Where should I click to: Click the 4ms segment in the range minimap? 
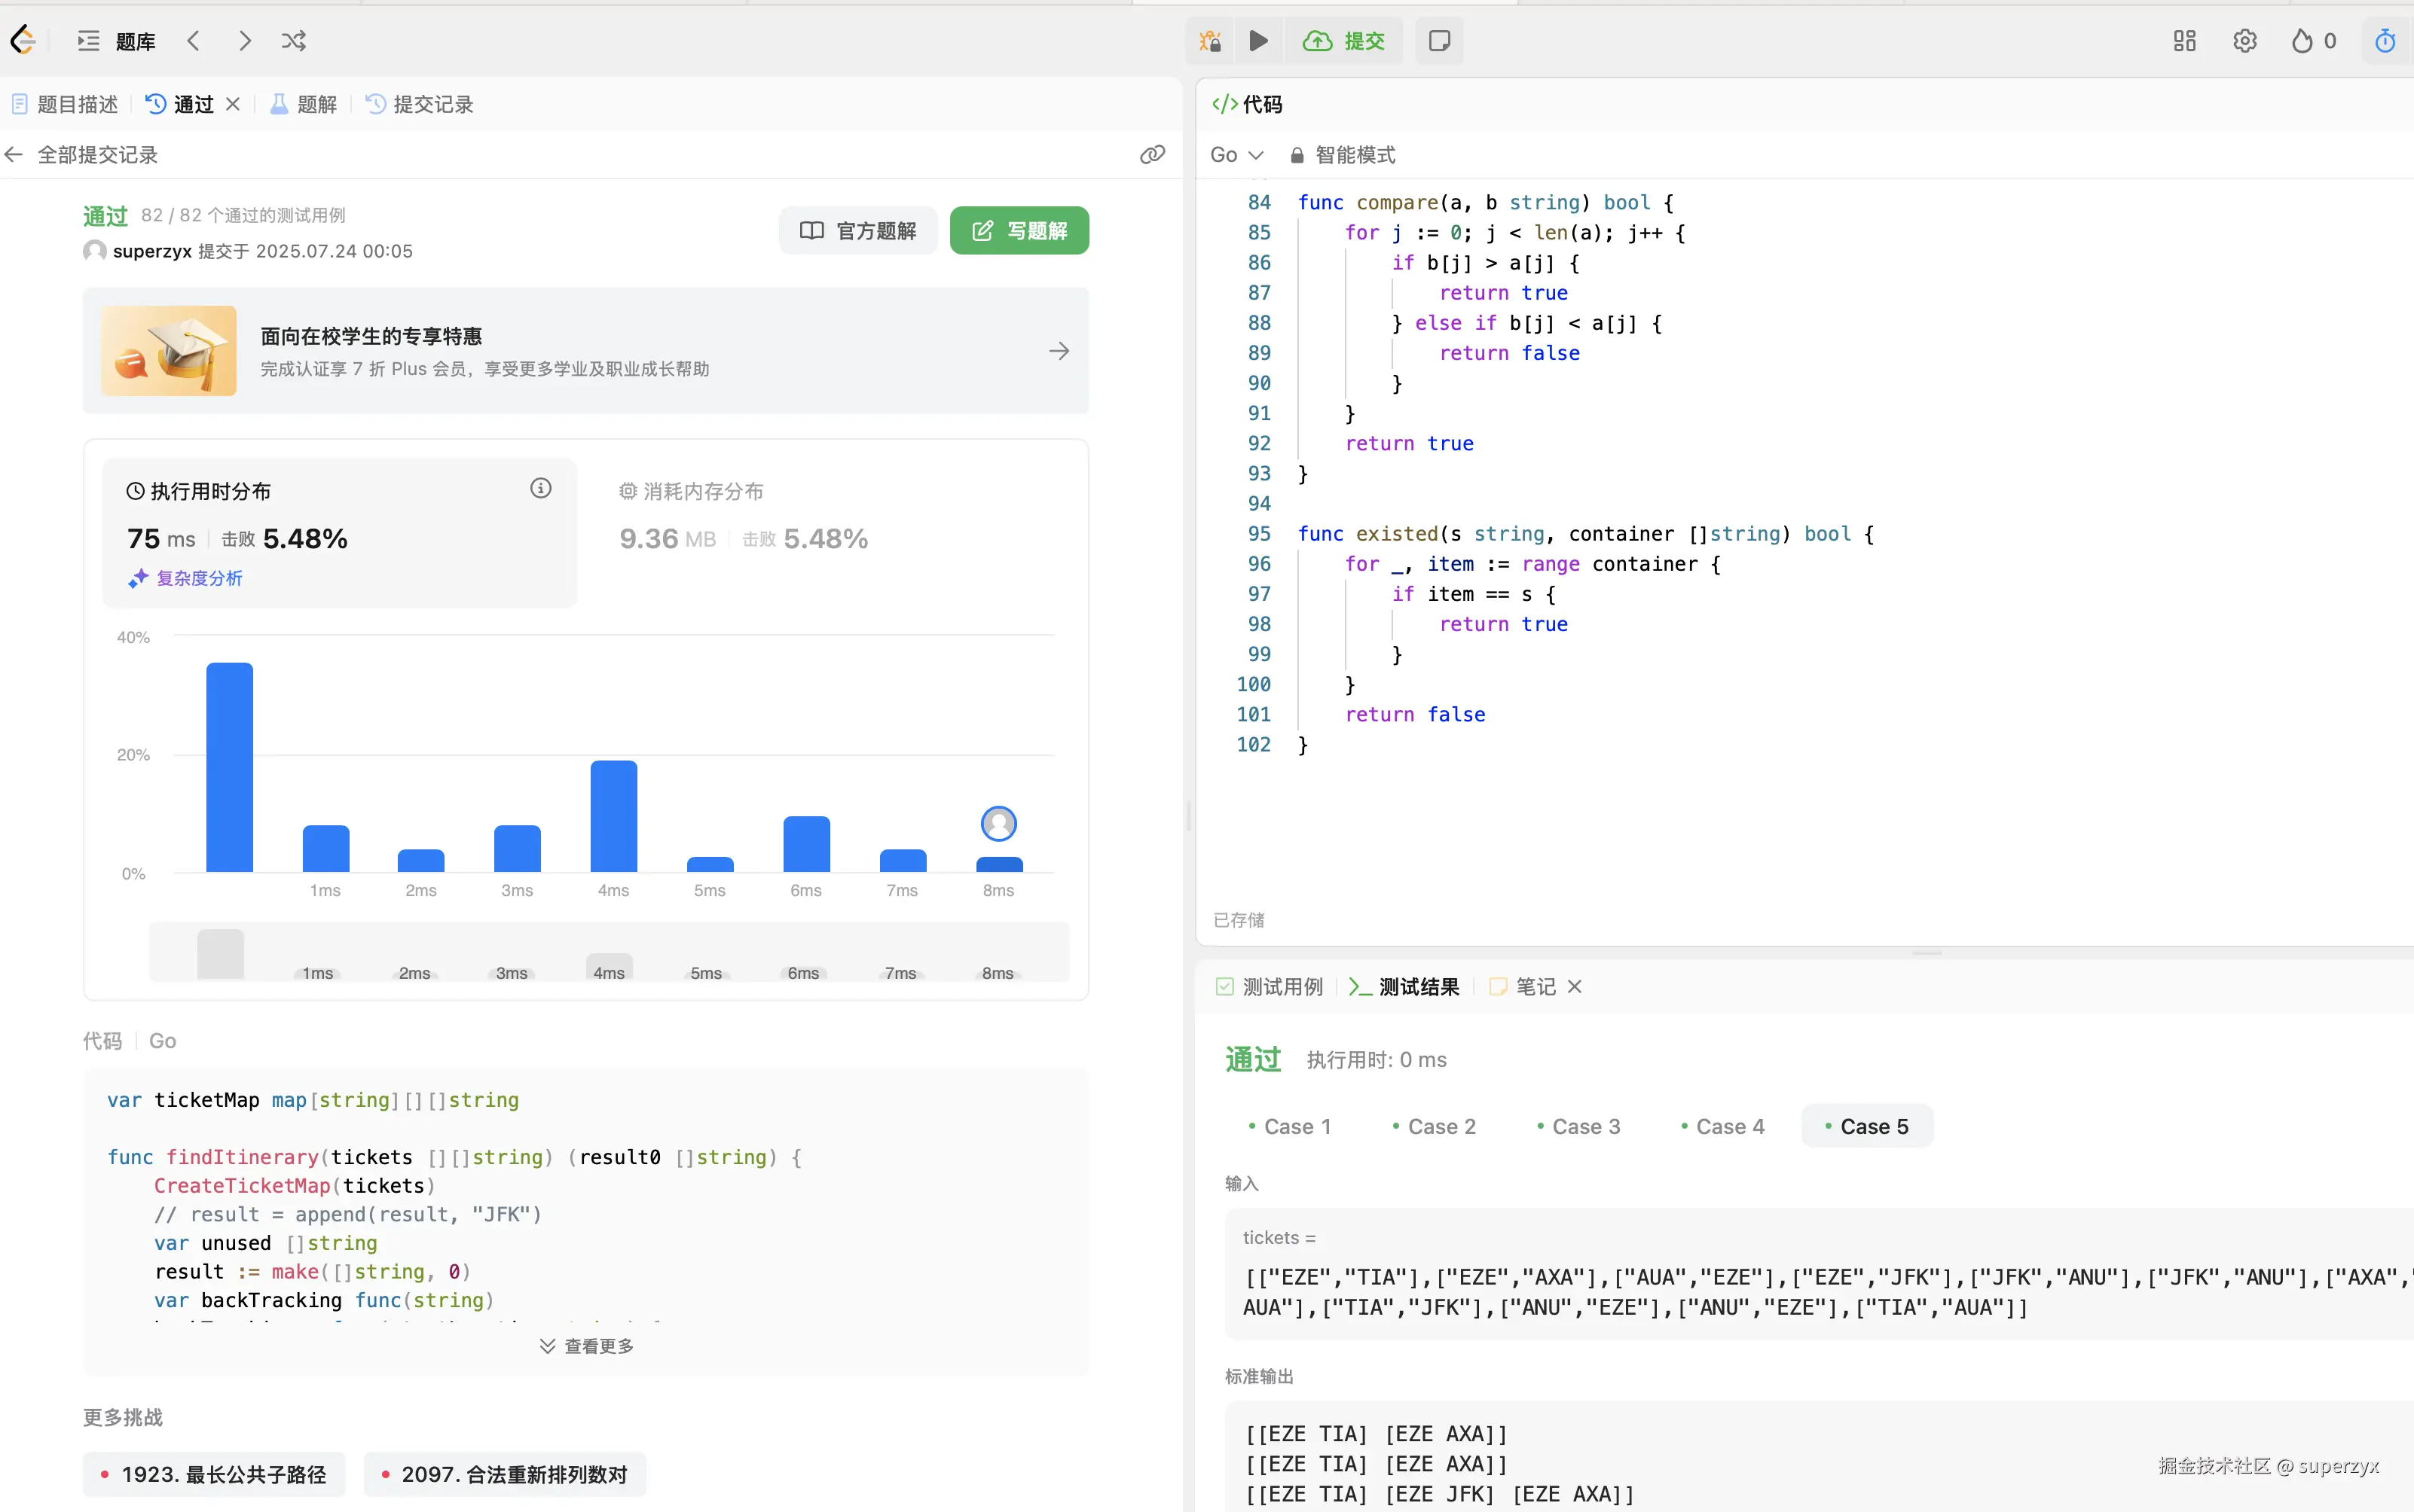point(610,967)
